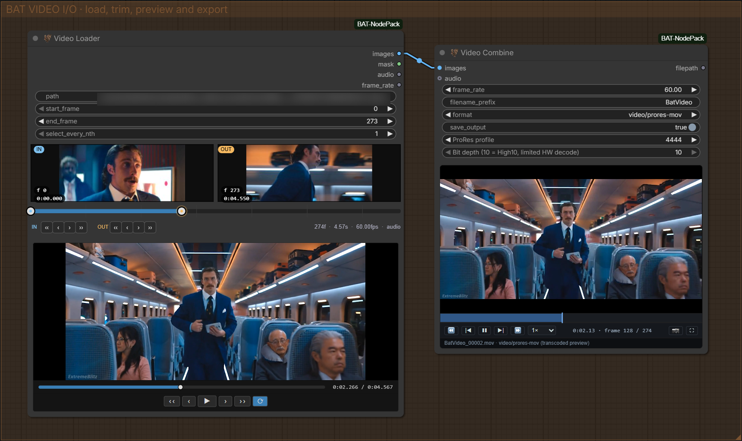Viewport: 742px width, 441px height.
Task: Click the images input socket on Combine
Action: tap(440, 68)
